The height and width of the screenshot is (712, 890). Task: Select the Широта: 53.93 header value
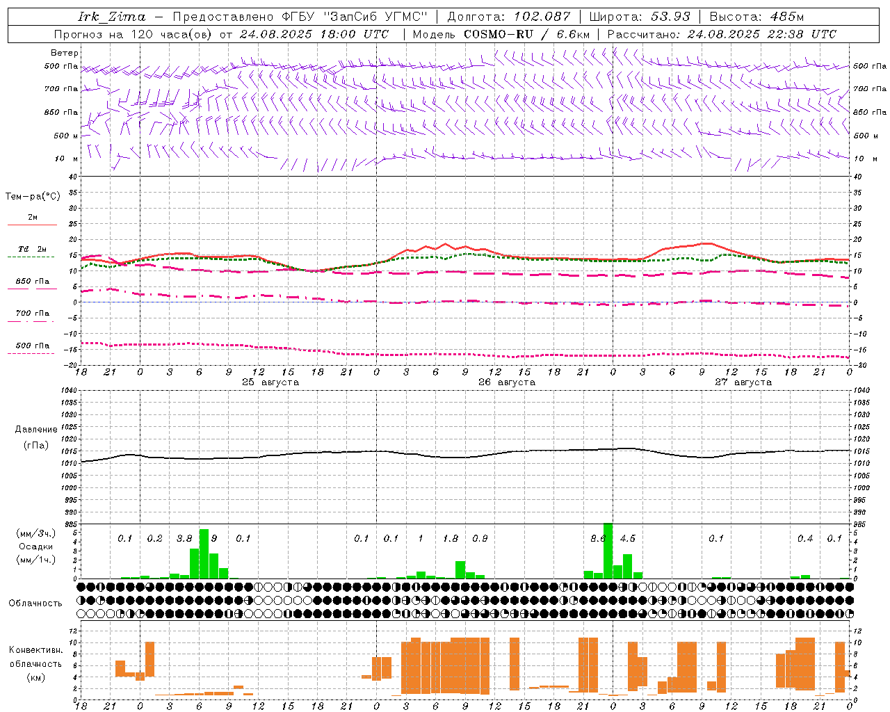pyautogui.click(x=640, y=17)
